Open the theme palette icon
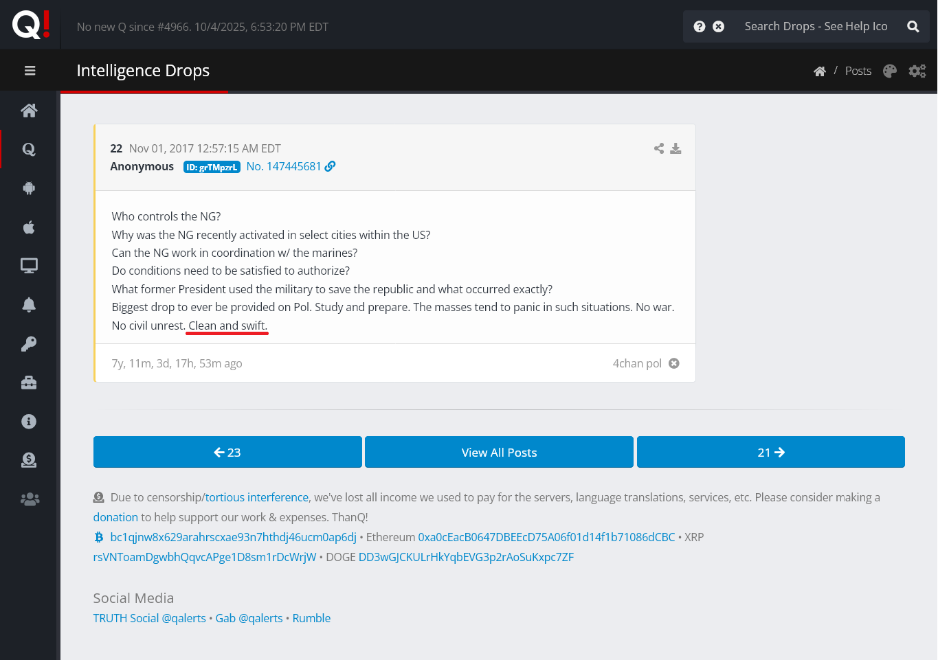 890,71
